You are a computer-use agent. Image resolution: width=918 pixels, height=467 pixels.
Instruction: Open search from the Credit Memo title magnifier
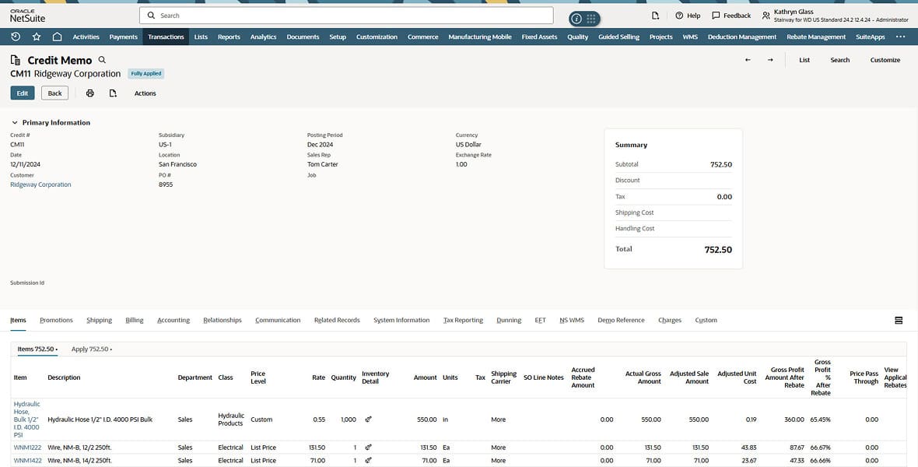tap(100, 58)
